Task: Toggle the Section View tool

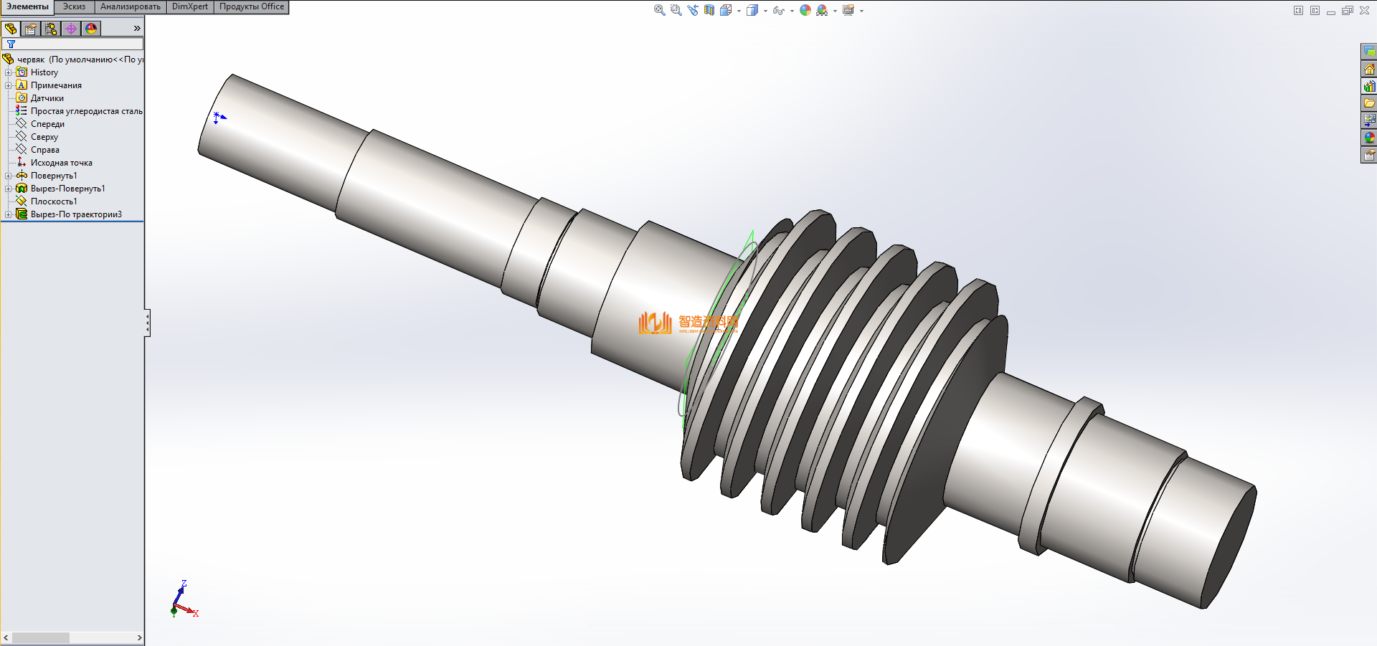Action: pos(709,10)
